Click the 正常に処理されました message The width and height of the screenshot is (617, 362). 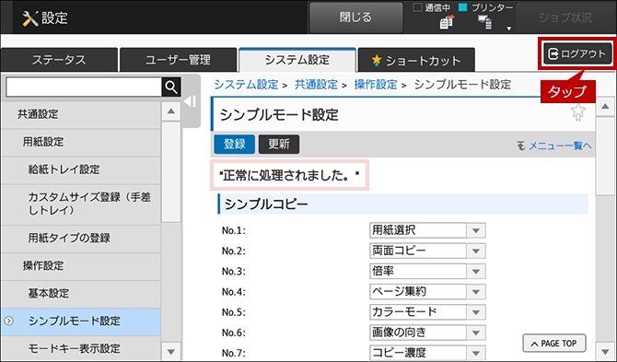[x=289, y=176]
